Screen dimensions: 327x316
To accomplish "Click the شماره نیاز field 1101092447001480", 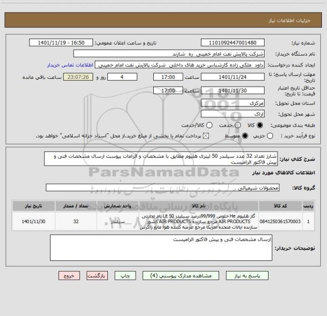I will pos(233,43).
